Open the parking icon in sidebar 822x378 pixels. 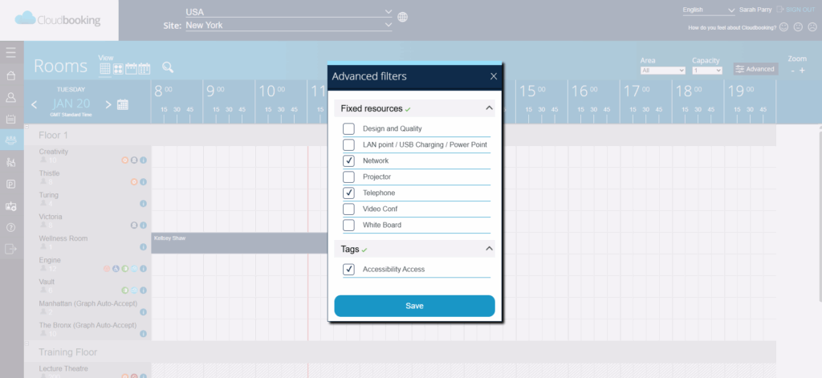point(11,184)
